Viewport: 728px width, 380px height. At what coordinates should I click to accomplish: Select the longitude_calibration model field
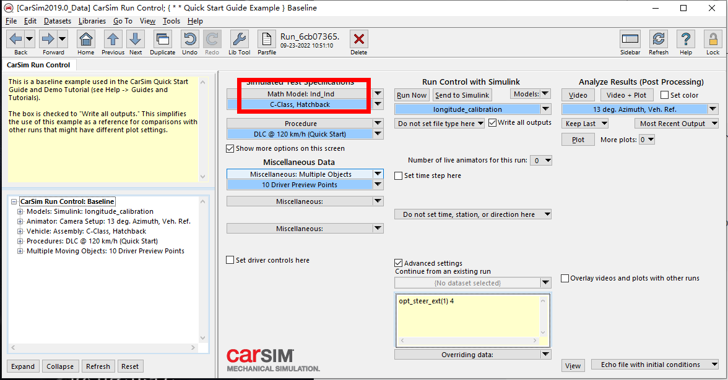pos(467,109)
